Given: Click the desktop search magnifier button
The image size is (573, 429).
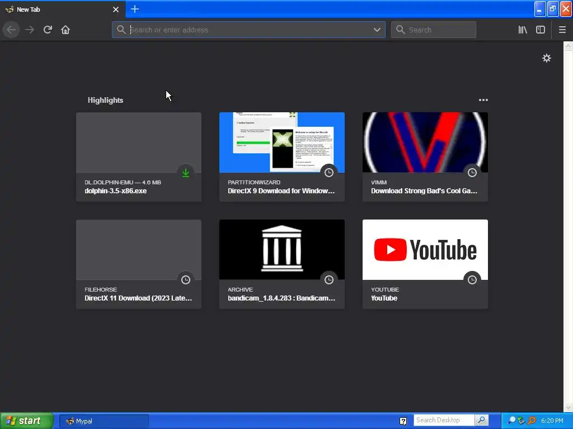Looking at the screenshot, I should 482,420.
